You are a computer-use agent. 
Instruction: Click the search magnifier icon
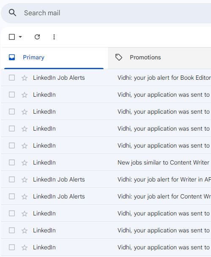12,13
